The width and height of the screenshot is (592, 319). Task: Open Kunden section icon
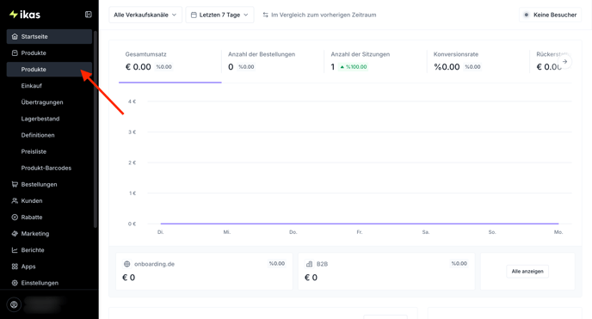(x=15, y=200)
